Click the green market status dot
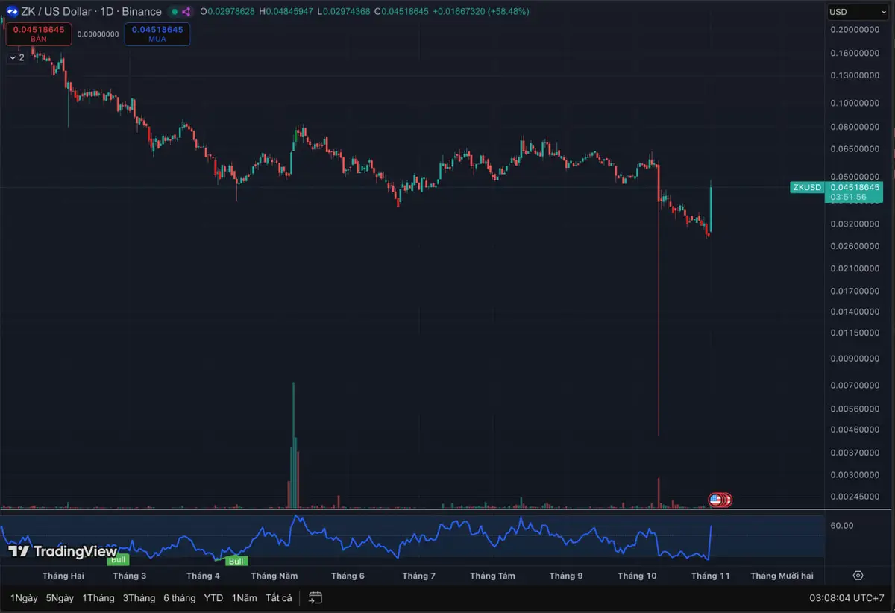Image resolution: width=895 pixels, height=613 pixels. (x=175, y=12)
